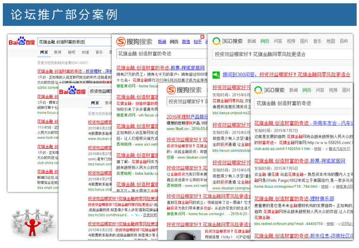
Task: Open result 花旗金融 创造财富的奇迹-股票-搜狐家居网 in upper Sogou window
Action: tap(160, 68)
